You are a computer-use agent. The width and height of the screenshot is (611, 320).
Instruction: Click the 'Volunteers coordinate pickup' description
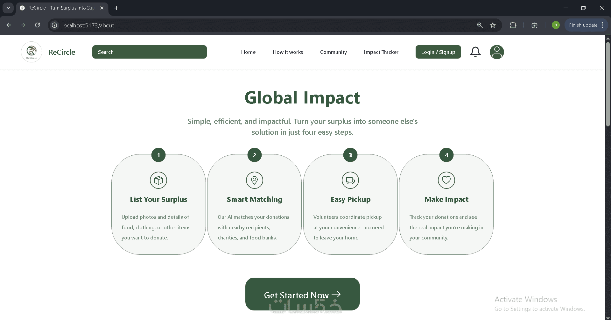[x=348, y=227]
